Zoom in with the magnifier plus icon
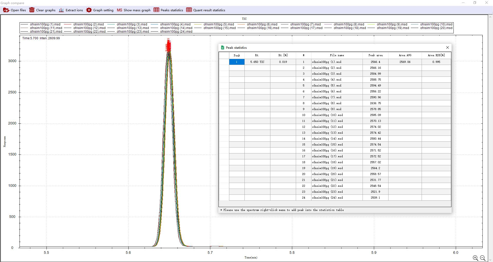This screenshot has width=493, height=262. [x=475, y=258]
